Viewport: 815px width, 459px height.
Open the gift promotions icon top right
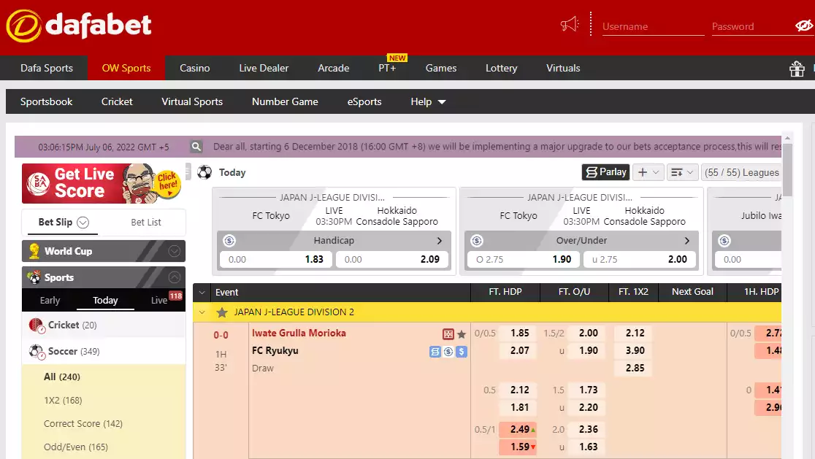[797, 68]
